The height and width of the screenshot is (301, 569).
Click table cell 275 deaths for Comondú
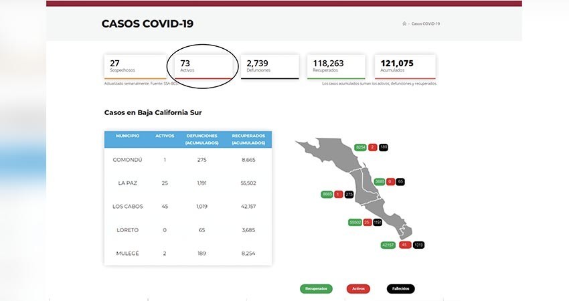[201, 160]
